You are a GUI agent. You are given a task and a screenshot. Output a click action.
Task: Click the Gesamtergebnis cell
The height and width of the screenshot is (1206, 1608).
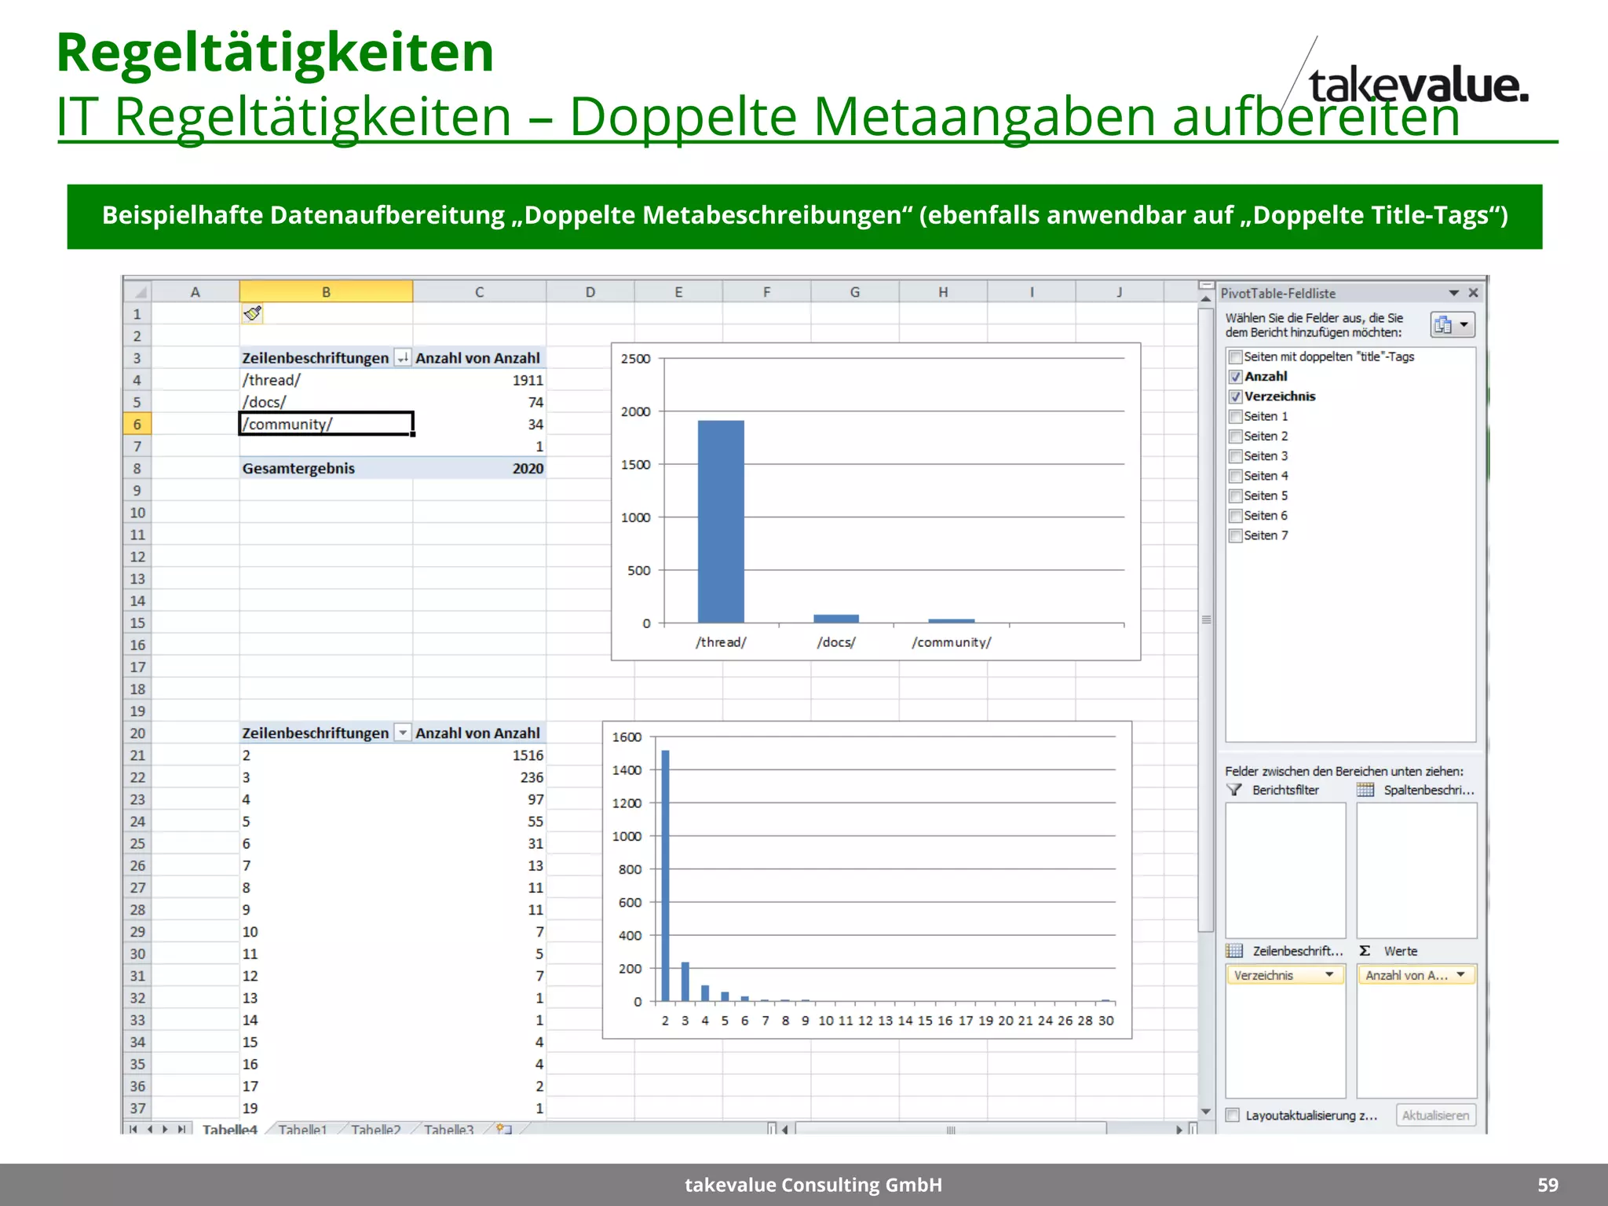(x=326, y=468)
